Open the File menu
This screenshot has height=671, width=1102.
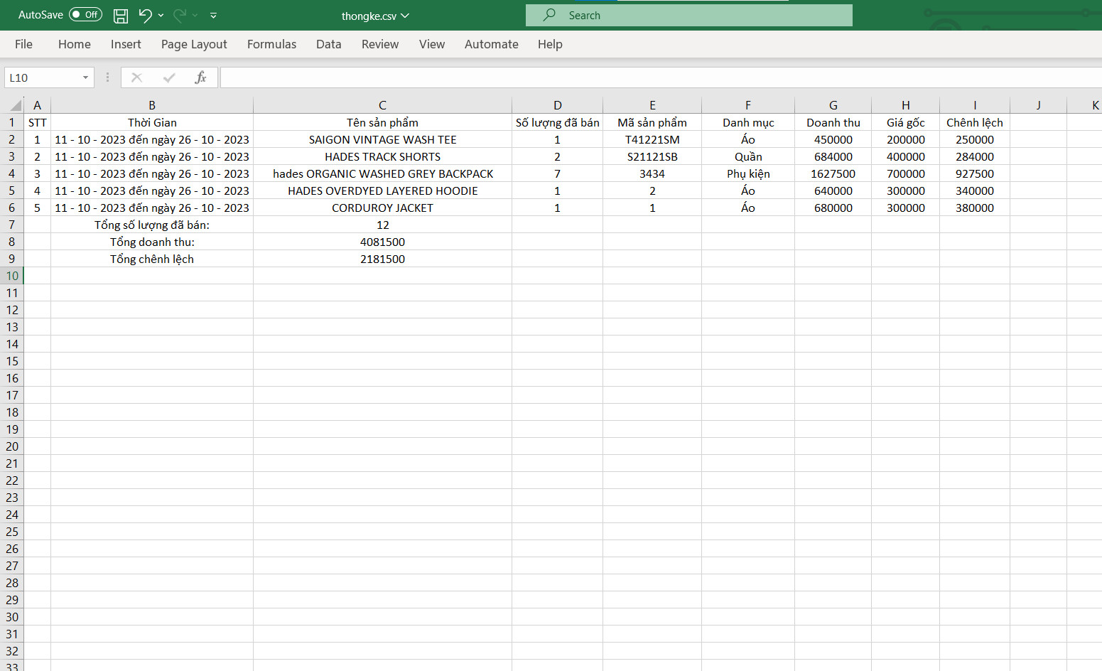(x=23, y=44)
